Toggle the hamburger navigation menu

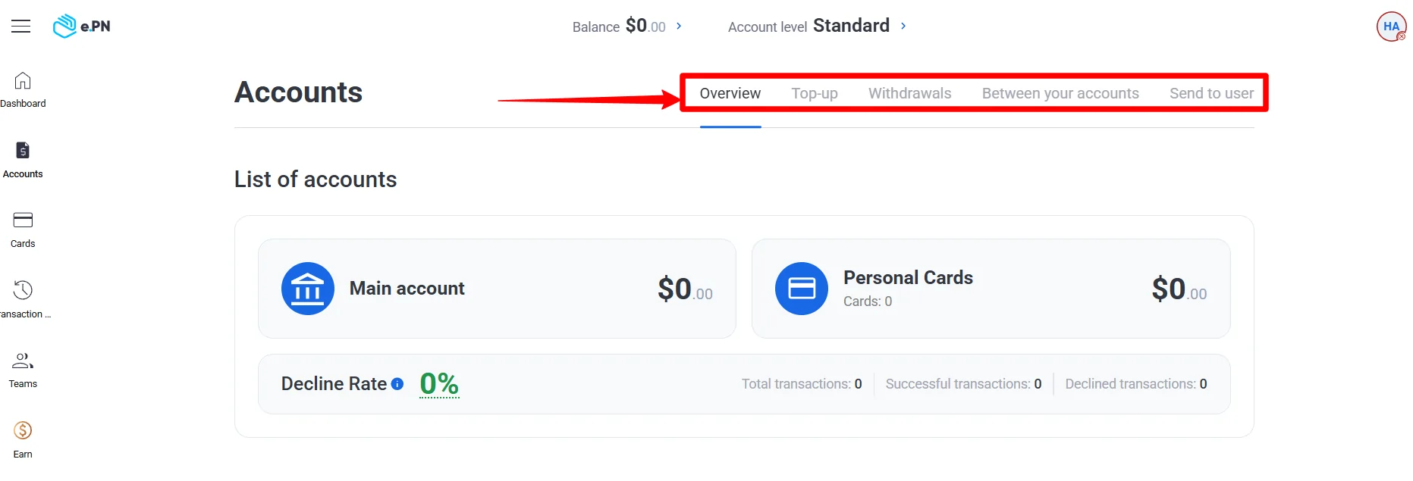(20, 26)
